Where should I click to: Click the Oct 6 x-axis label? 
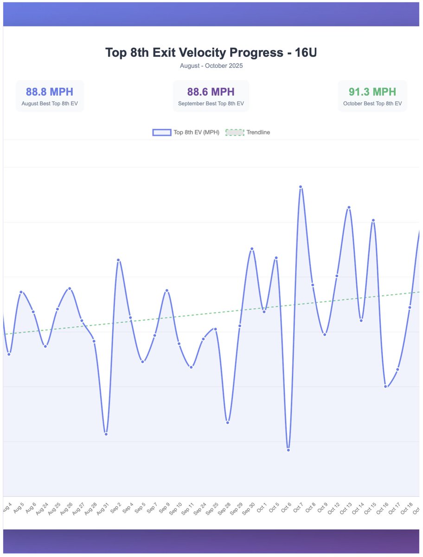coord(286,508)
